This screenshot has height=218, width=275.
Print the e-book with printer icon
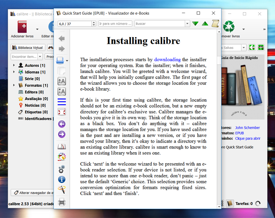(x=62, y=202)
